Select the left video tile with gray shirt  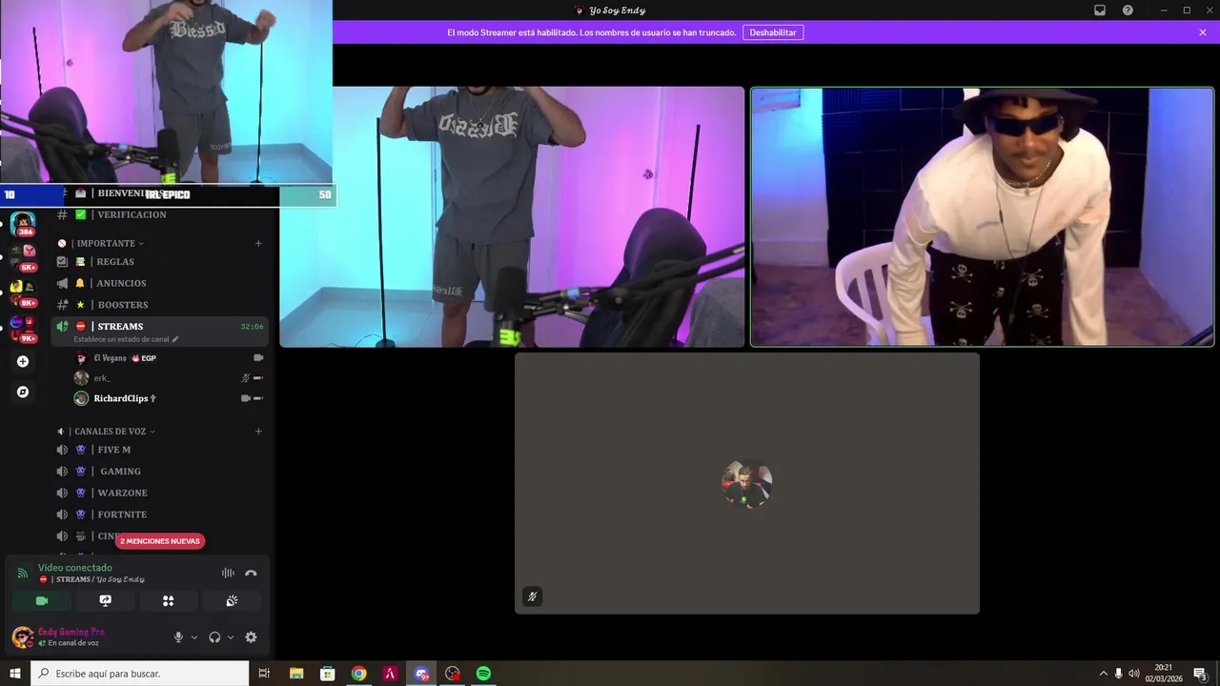[x=512, y=217]
